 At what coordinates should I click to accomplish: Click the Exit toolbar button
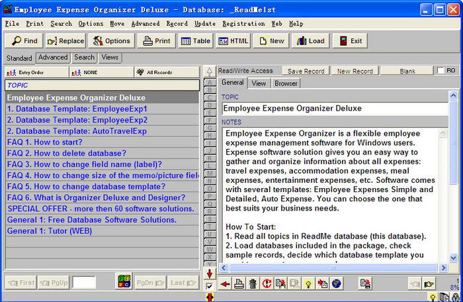pos(350,41)
